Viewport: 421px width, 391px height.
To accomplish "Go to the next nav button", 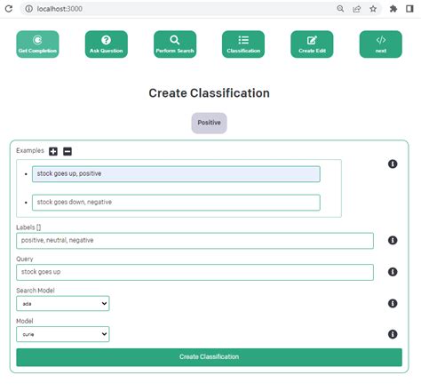I will click(381, 44).
